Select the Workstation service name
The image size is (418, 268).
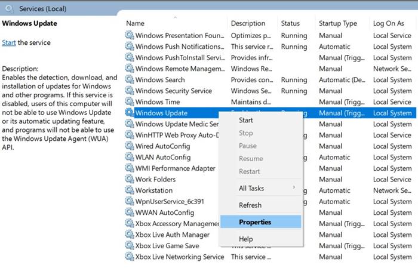coord(154,190)
